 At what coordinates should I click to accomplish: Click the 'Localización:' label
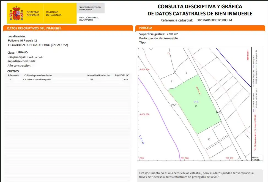[17, 36]
